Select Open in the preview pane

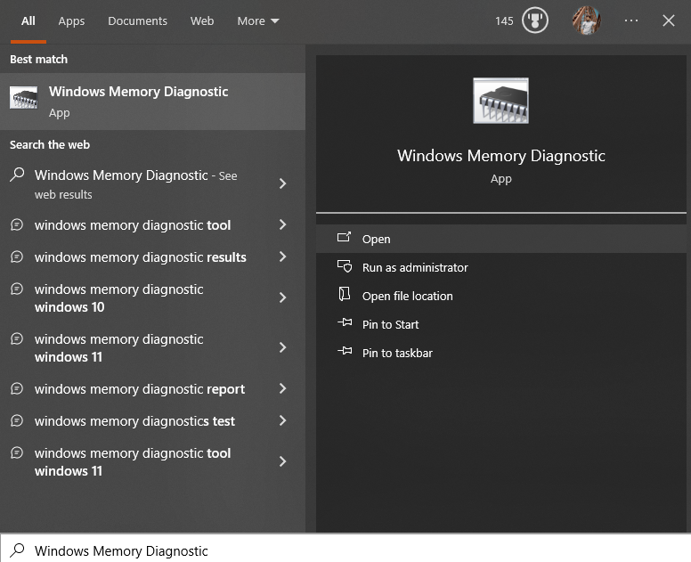(501, 239)
